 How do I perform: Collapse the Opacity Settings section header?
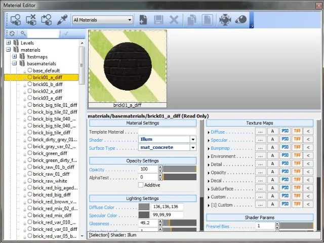pos(143,161)
